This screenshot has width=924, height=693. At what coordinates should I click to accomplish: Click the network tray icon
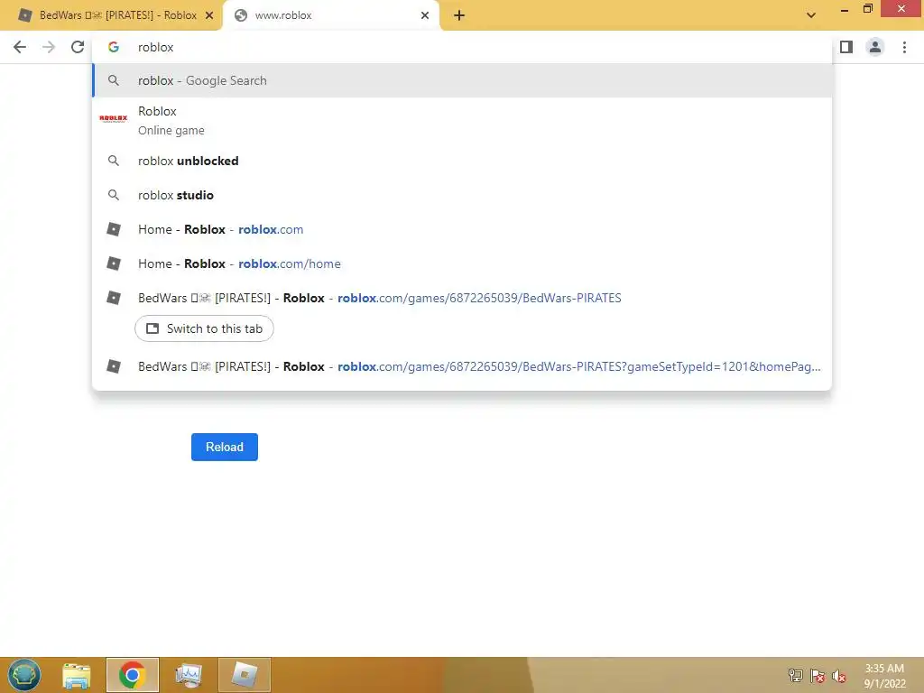point(796,675)
